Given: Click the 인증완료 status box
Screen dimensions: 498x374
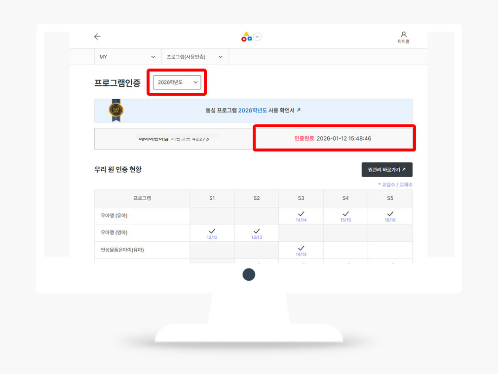Looking at the screenshot, I should [x=333, y=139].
